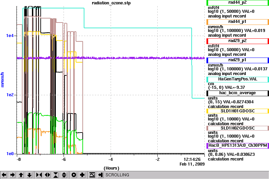Select the hac_bcm_average legend entry
Image resolution: width=269 pixels, height=179 pixels.
237,93
